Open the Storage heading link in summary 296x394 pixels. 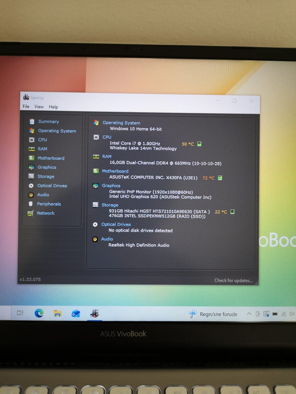pos(110,205)
